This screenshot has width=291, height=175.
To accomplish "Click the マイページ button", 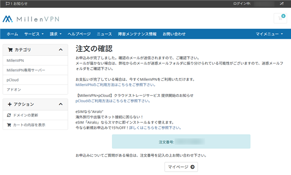I will [x=181, y=167].
